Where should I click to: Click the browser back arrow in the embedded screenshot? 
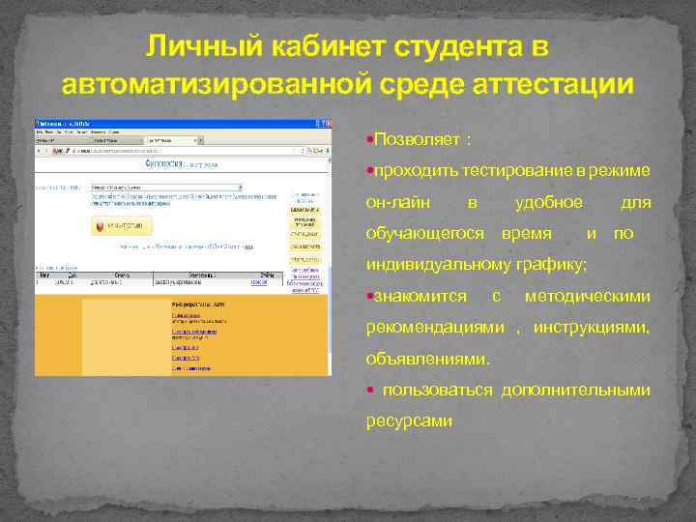tap(39, 151)
